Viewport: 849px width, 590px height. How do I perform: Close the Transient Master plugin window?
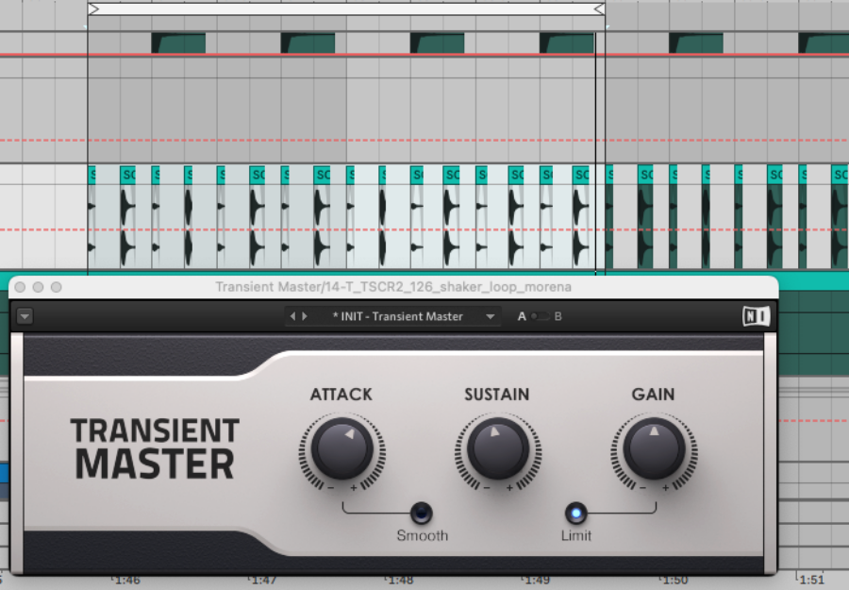tap(20, 287)
